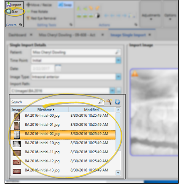Click the Scan button in General group
This screenshot has height=184, width=179.
[x=12, y=12]
